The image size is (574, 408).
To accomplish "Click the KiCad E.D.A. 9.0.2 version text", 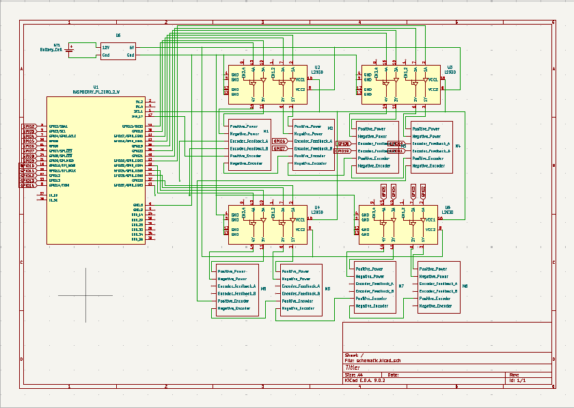I will tap(366, 381).
